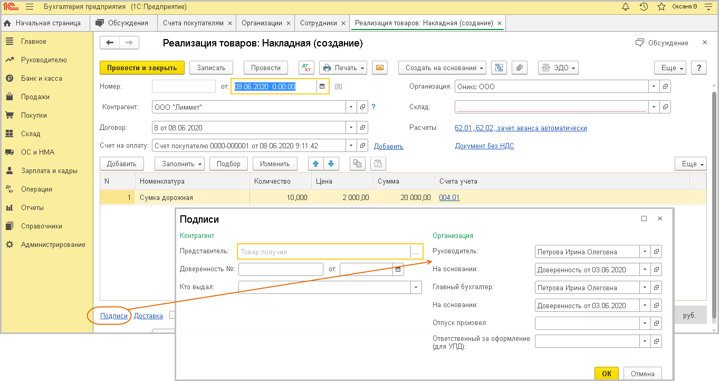The height and width of the screenshot is (381, 719).
Task: Expand the Кто выдал dropdown
Action: click(416, 287)
